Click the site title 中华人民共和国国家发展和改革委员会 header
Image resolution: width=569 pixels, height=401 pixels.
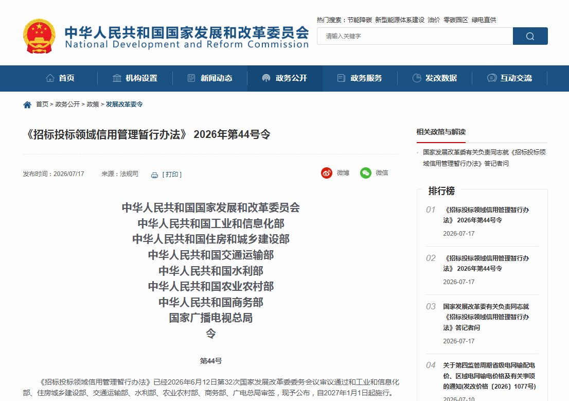(187, 33)
